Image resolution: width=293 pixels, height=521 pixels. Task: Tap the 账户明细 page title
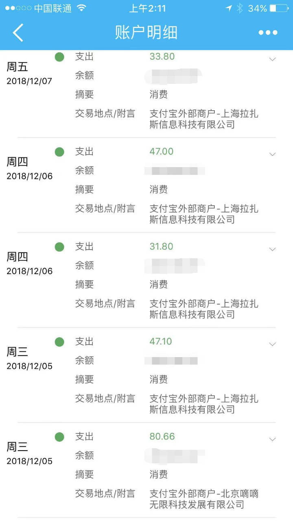point(146,33)
